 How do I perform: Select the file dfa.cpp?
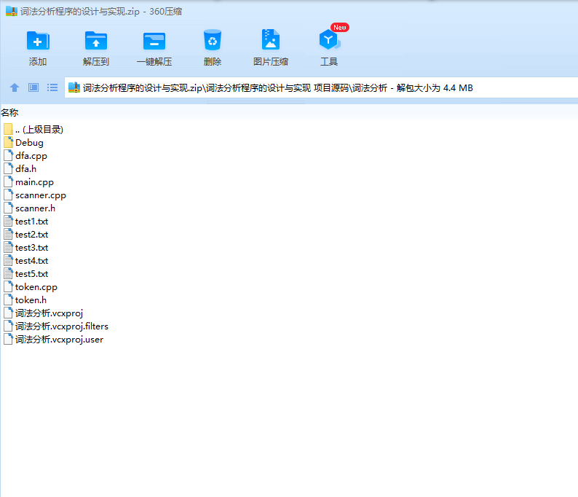pos(25,156)
